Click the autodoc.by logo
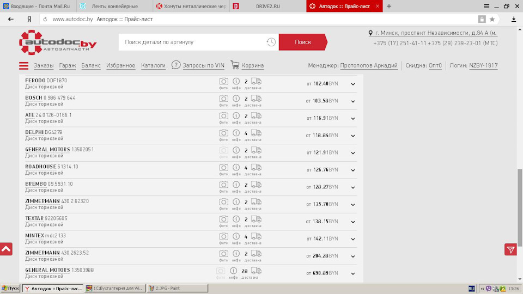This screenshot has height=294, width=523. coord(58,42)
